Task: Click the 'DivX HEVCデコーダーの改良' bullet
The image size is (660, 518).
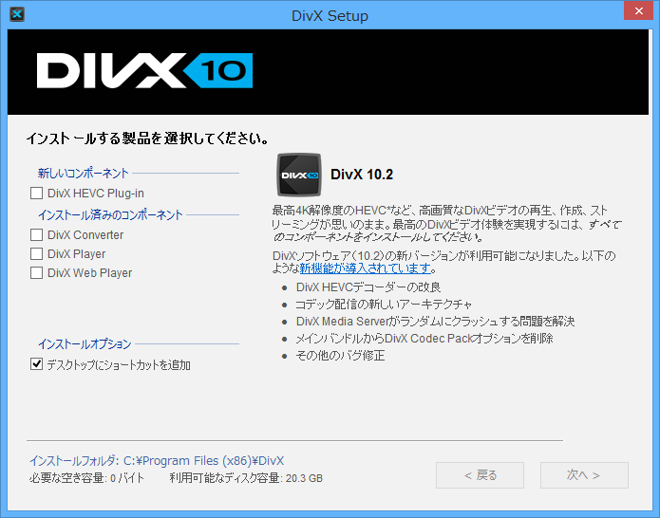Action: point(368,287)
